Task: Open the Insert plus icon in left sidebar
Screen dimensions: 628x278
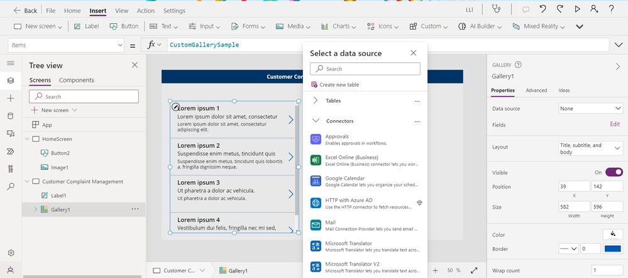Action: [x=11, y=98]
